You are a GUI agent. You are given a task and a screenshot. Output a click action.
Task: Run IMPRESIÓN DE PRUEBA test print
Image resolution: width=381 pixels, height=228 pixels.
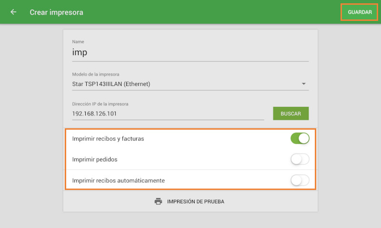(x=195, y=201)
